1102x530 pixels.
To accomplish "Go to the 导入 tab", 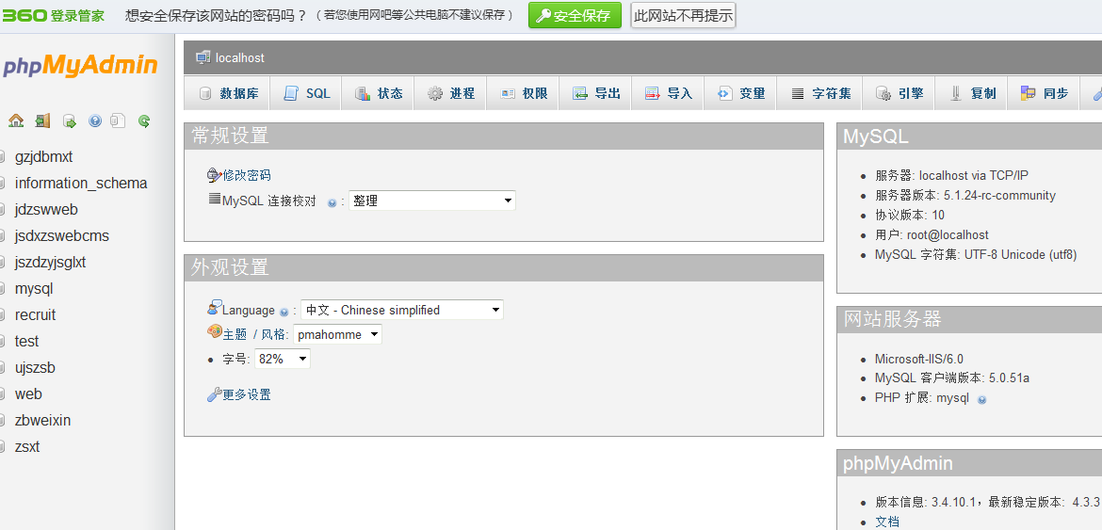I will pos(668,93).
